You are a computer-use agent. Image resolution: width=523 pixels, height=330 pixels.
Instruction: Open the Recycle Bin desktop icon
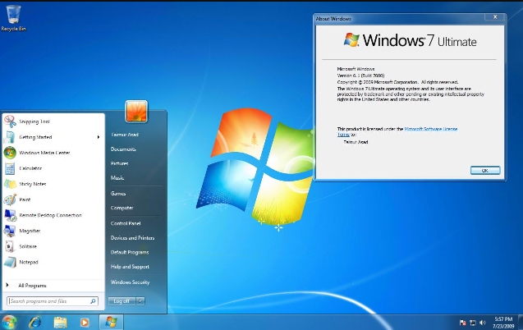tap(13, 16)
